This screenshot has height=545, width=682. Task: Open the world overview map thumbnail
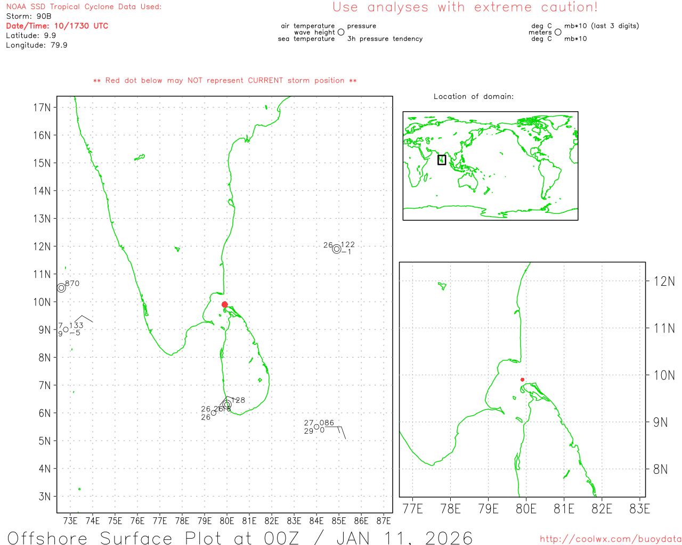(x=490, y=166)
